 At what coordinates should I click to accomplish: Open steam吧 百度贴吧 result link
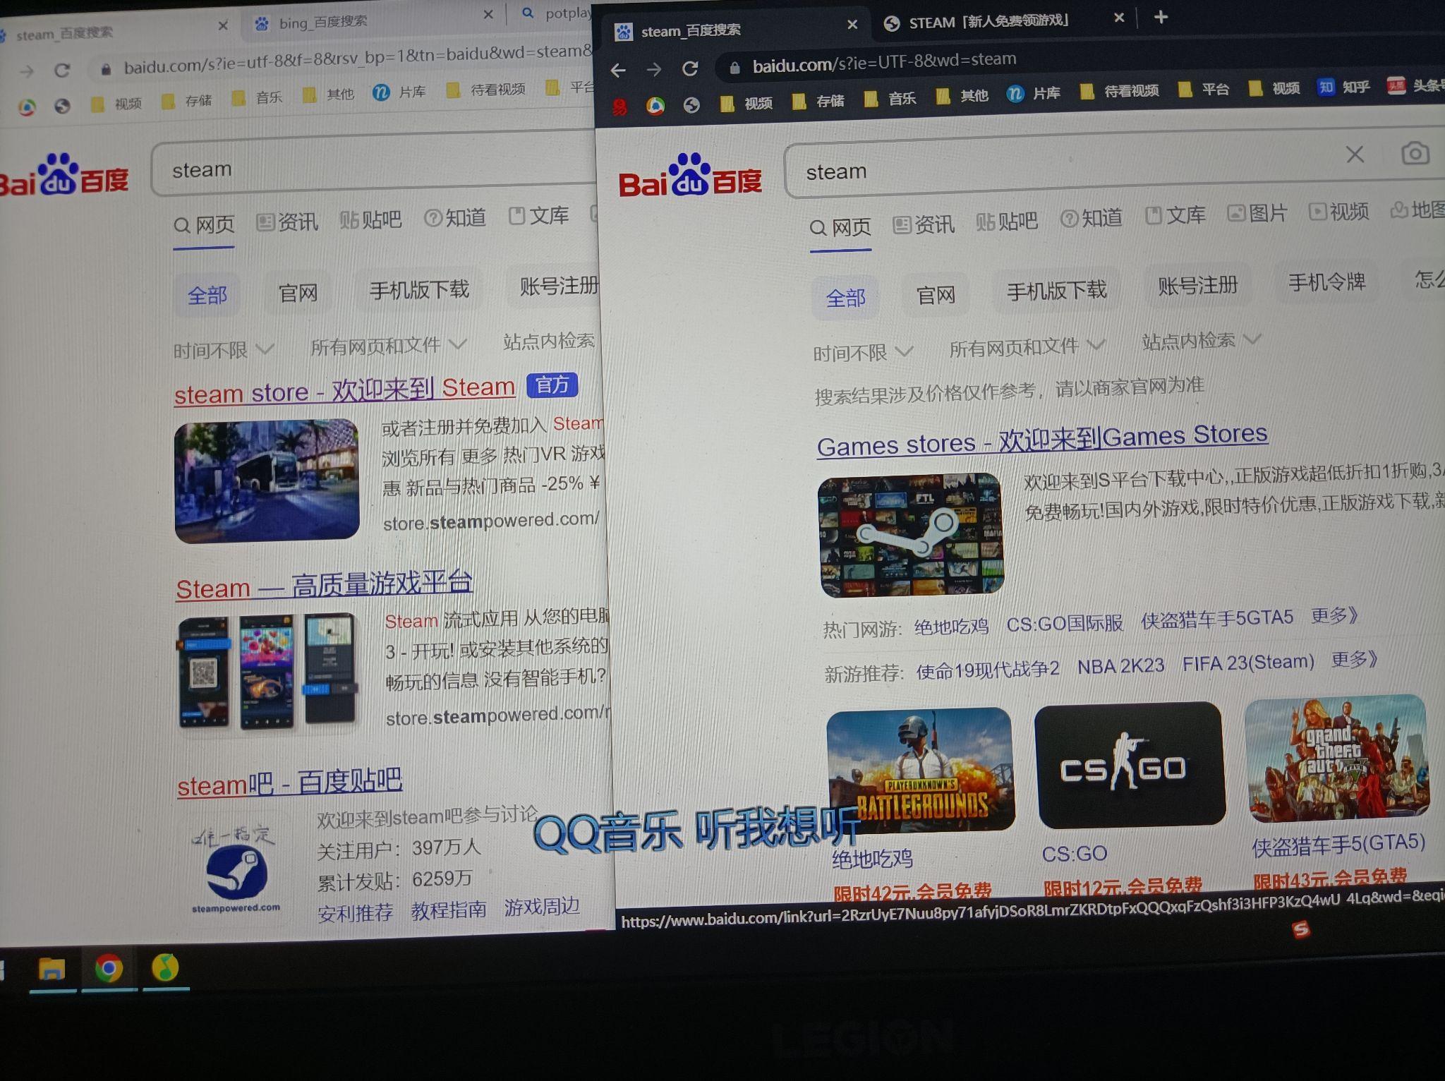[289, 783]
